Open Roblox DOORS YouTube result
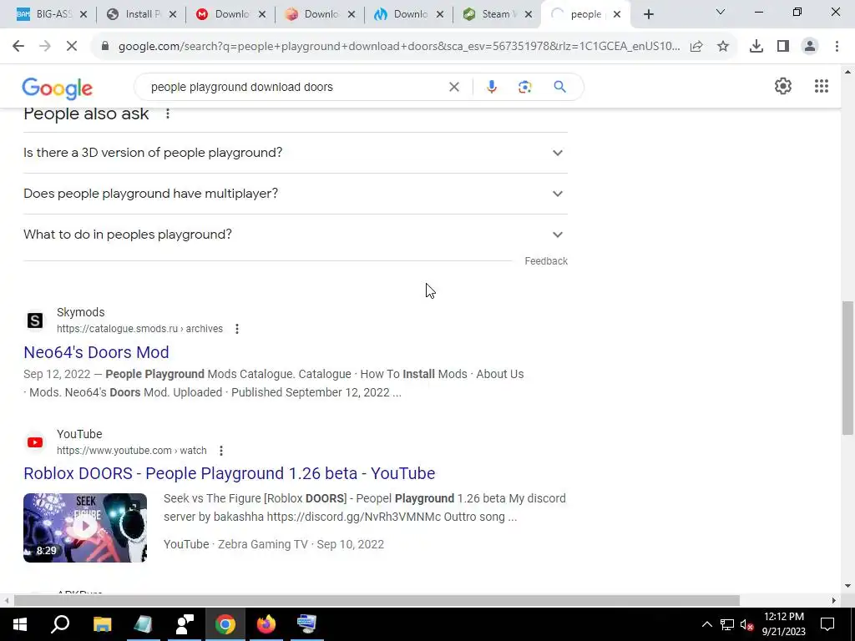The width and height of the screenshot is (855, 641). tap(229, 473)
